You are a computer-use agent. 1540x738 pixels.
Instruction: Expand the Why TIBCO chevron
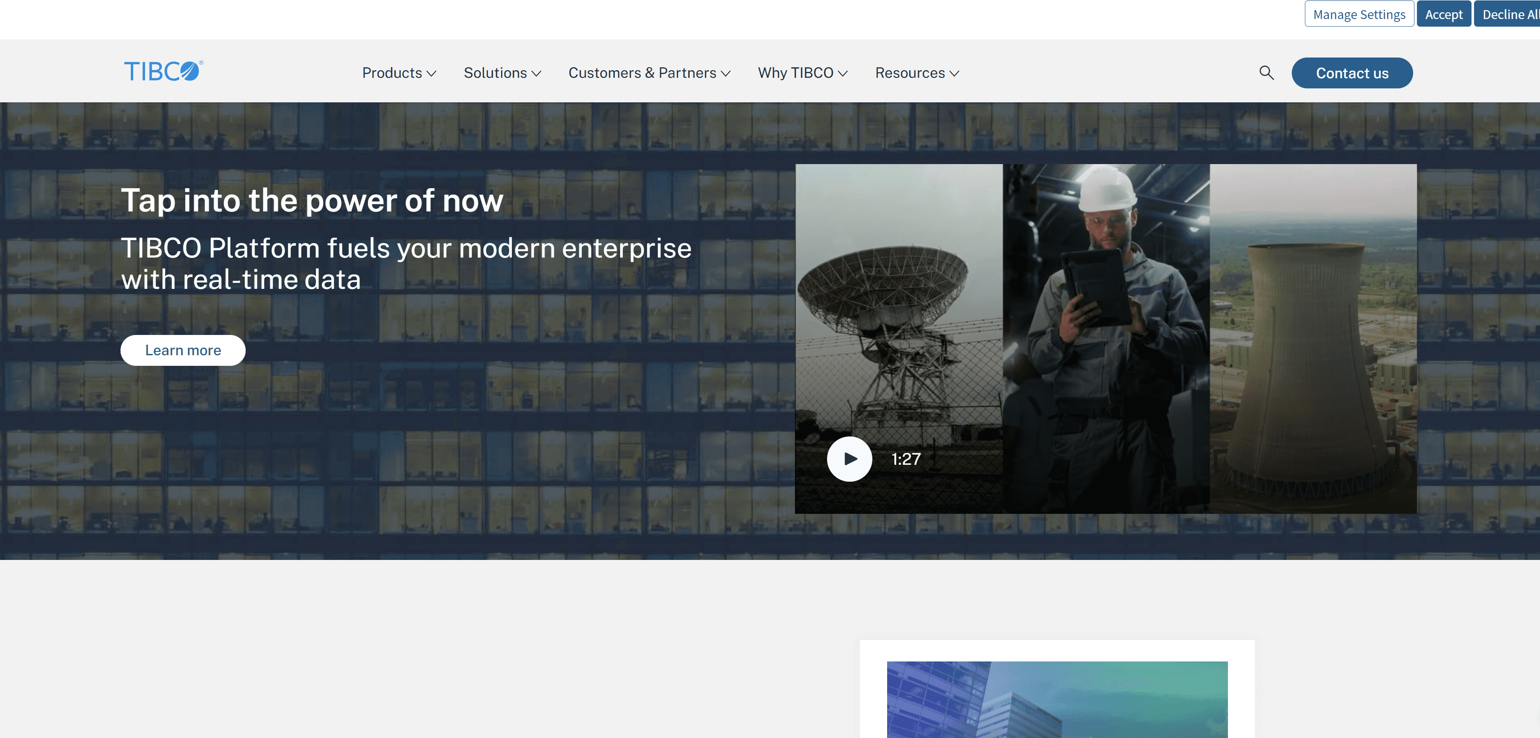(x=842, y=74)
